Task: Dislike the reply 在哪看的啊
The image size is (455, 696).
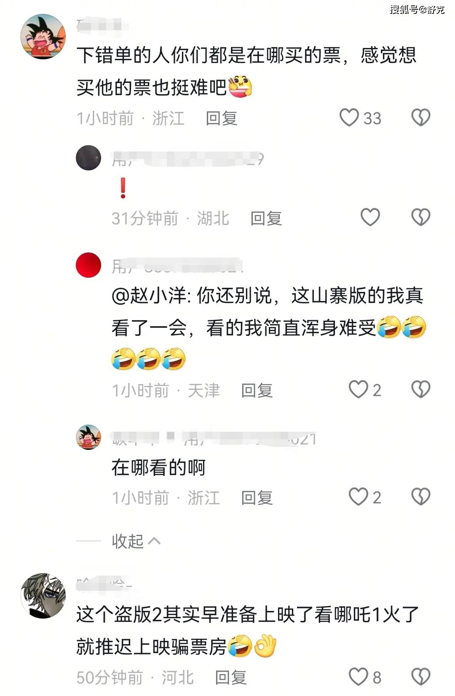Action: point(420,497)
